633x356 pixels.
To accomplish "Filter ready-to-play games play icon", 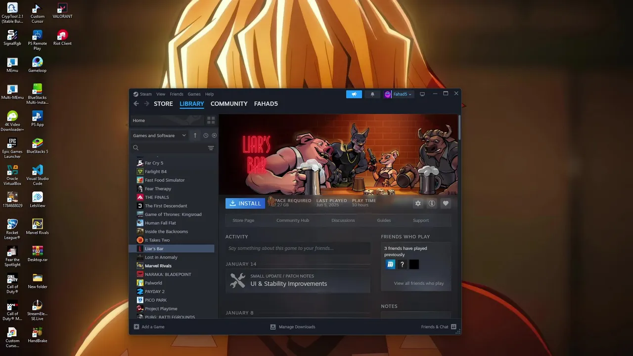I will click(214, 135).
